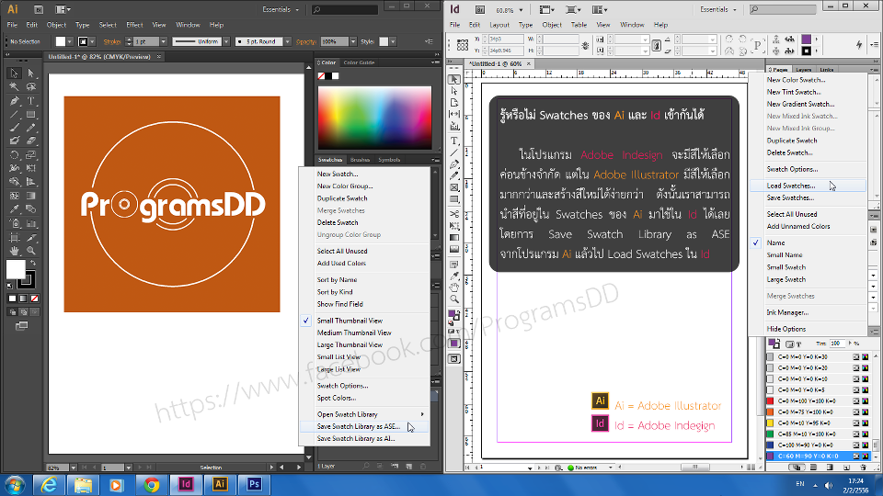
Task: Select the Pen tool in Illustrator
Action: pyautogui.click(x=14, y=100)
